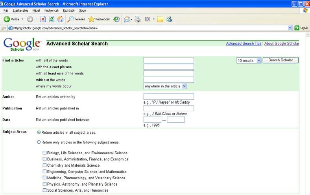
Task: Open About Google Scholar link
Action: pos(282,44)
